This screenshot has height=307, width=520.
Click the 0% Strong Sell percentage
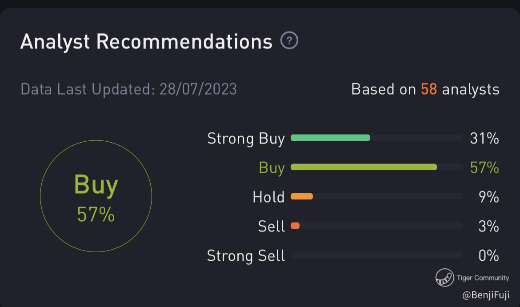[488, 255]
